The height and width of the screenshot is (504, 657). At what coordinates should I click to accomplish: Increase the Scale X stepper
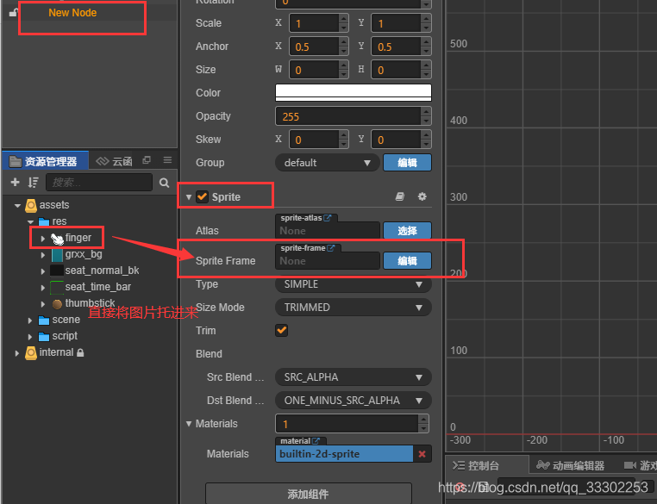tap(343, 18)
